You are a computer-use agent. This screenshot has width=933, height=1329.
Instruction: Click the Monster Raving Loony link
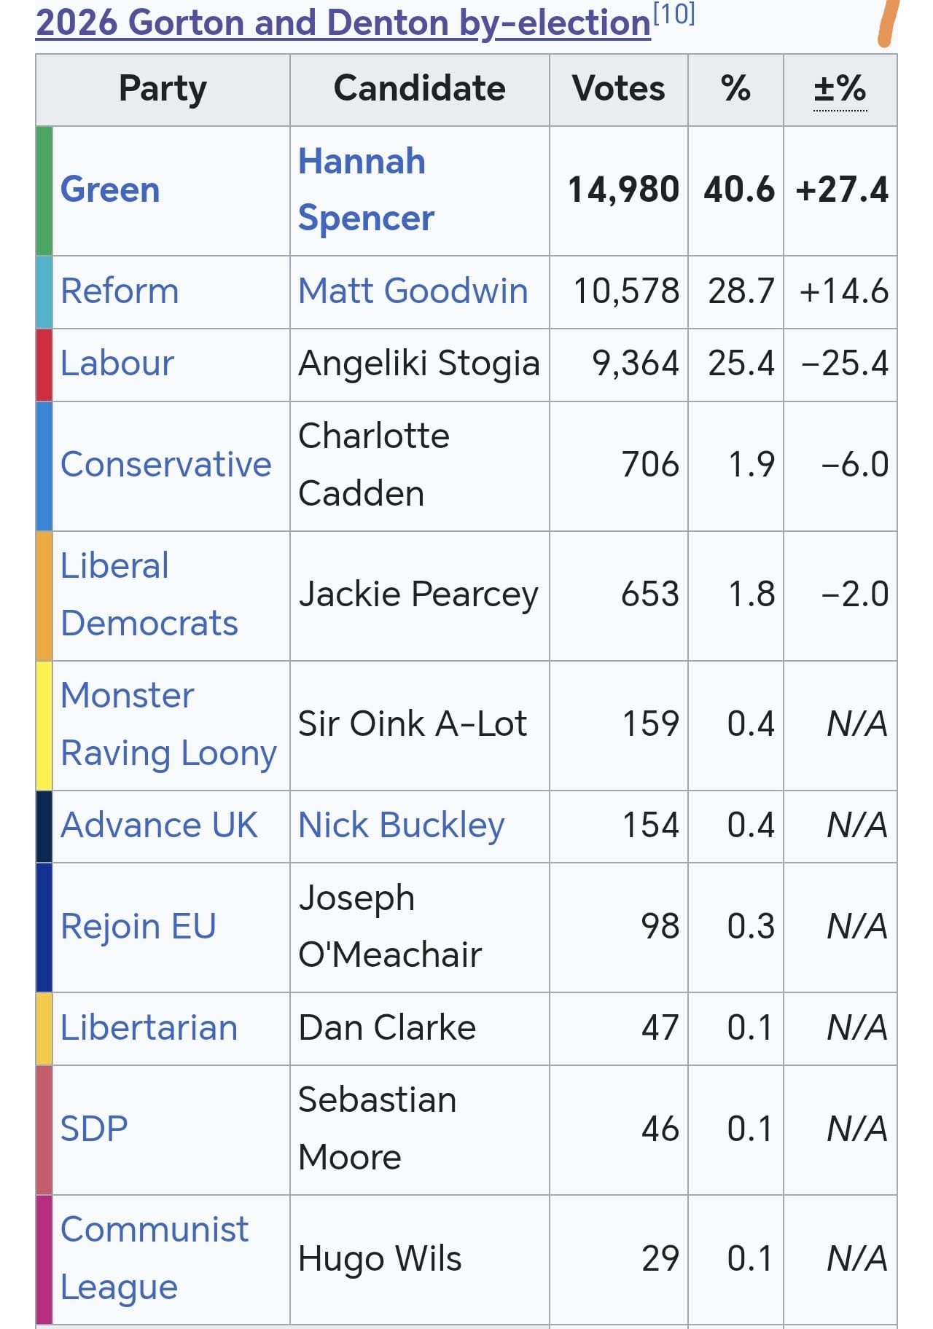point(168,724)
